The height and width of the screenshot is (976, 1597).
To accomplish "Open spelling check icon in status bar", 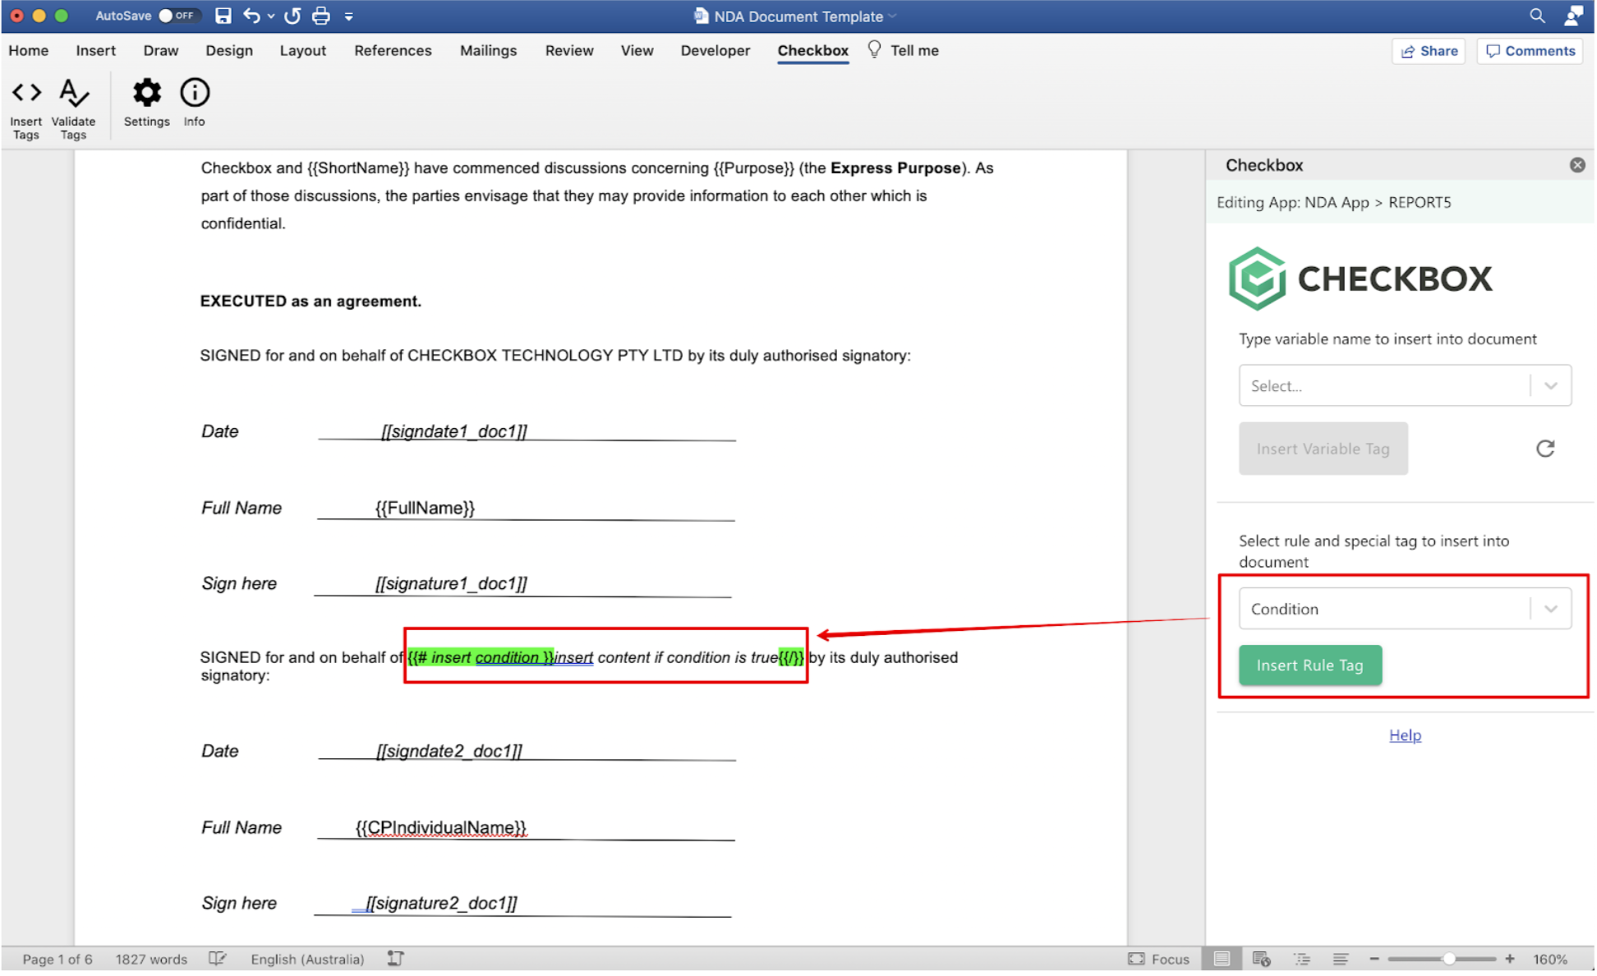I will tap(217, 959).
